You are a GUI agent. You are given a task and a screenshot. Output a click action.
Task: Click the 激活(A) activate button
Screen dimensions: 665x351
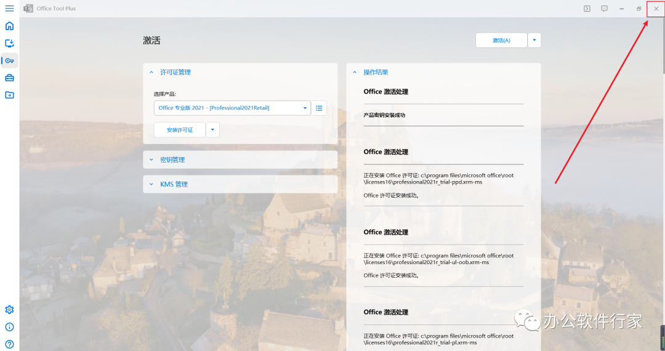click(x=501, y=40)
